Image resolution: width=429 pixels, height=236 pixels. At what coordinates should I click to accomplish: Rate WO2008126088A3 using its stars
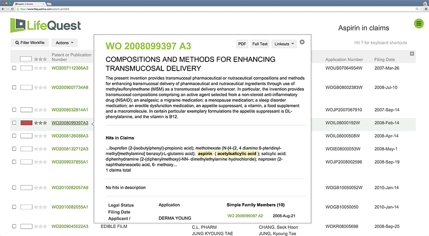click(40, 136)
